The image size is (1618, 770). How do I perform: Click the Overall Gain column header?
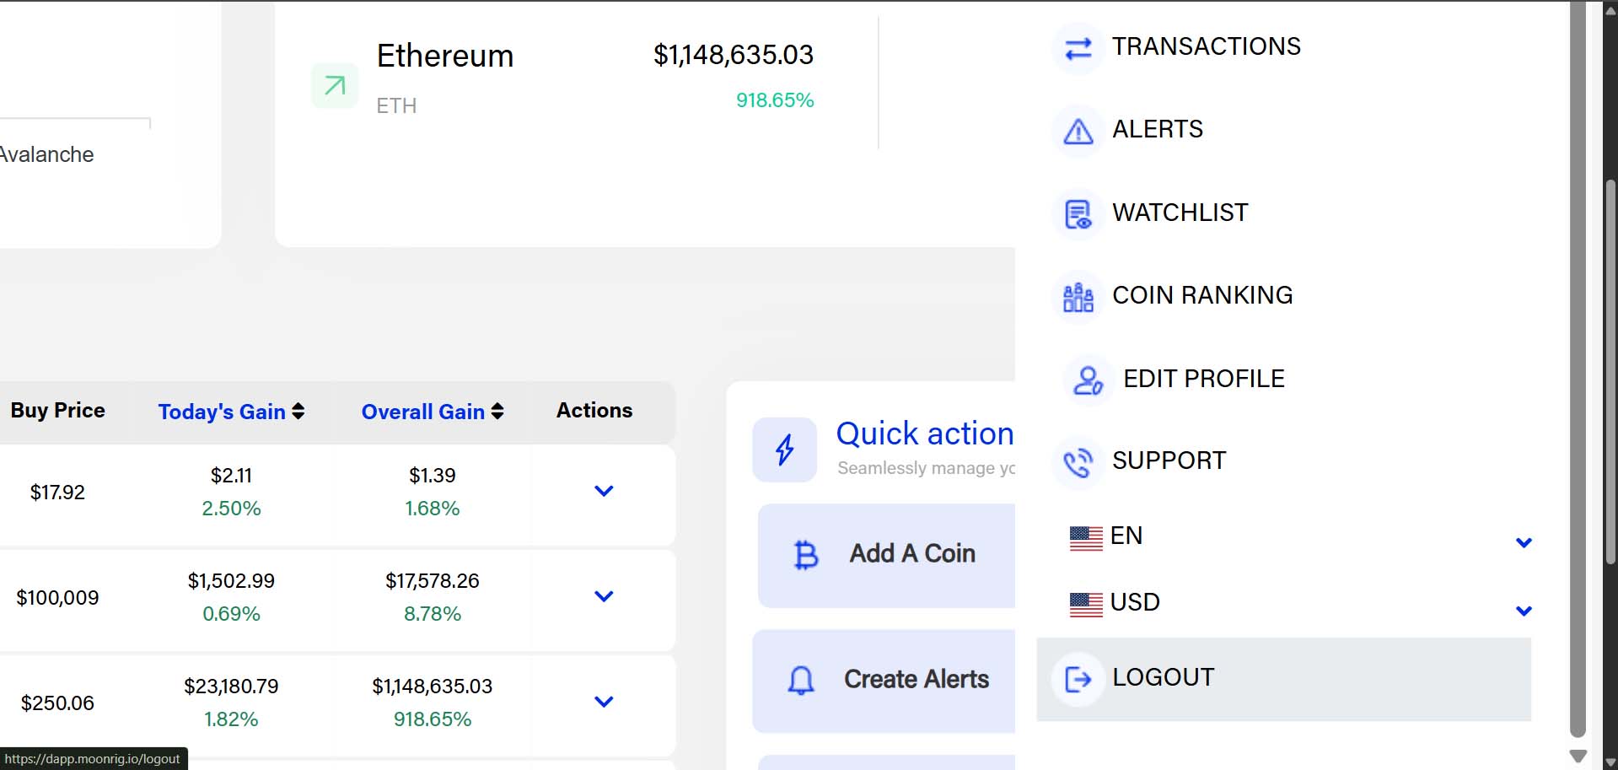(x=423, y=412)
